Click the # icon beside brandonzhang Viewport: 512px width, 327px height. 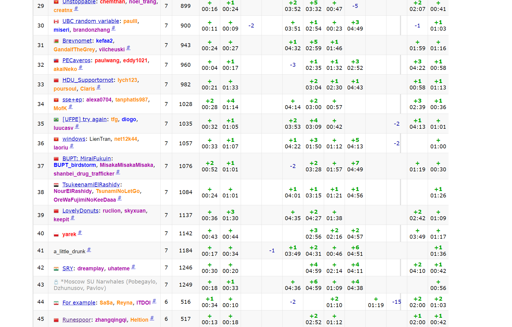113,28
